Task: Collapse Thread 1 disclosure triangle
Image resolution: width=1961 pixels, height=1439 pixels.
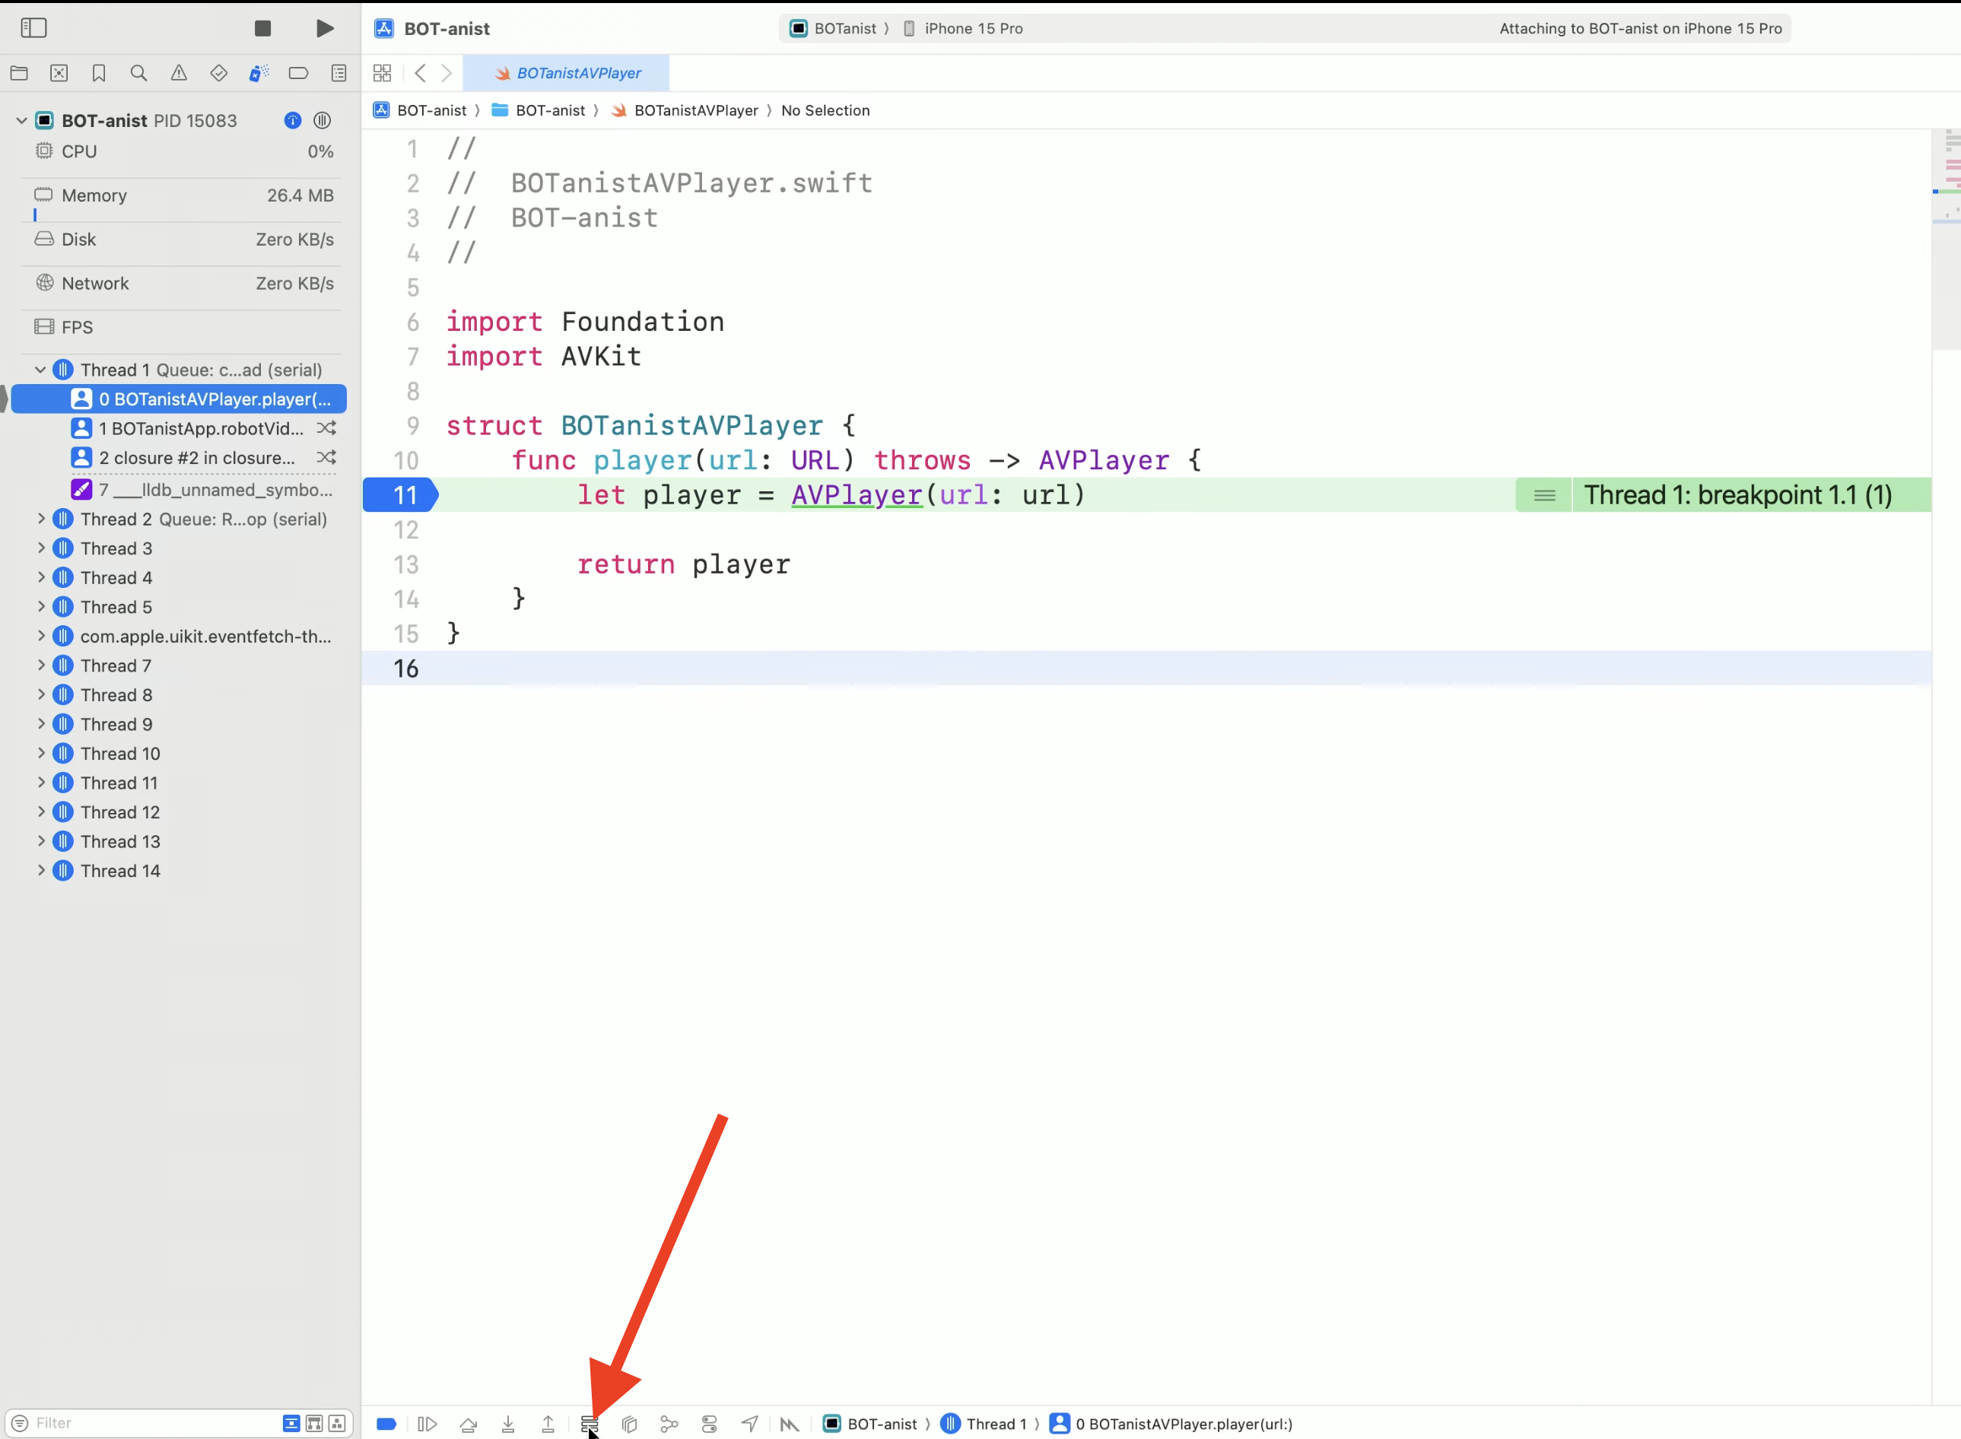Action: coord(41,370)
